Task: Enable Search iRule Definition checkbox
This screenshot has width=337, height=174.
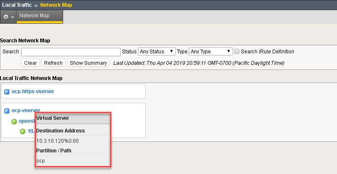Action: 237,51
